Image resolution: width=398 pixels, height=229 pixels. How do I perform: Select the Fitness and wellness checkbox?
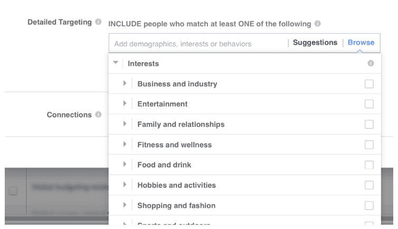(369, 145)
